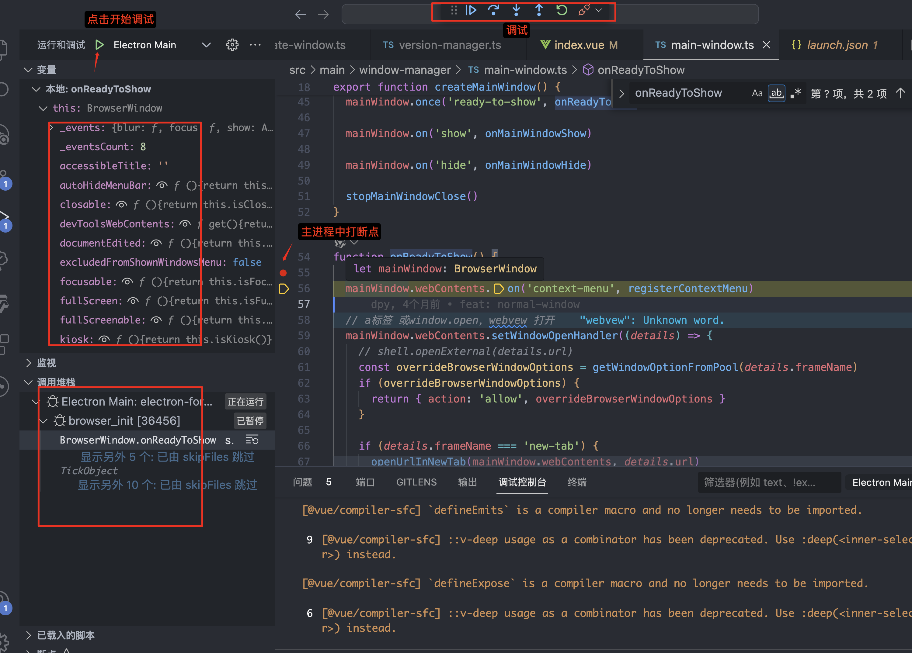
Task: Reveal autoHideMenuBar value via the eye icon
Action: click(162, 185)
